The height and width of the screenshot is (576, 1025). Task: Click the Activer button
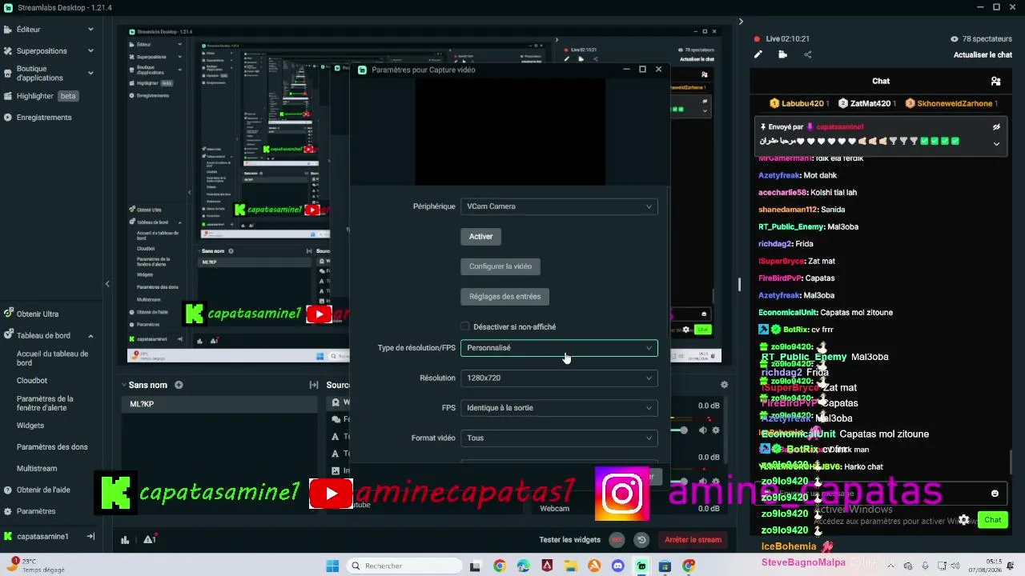[480, 236]
